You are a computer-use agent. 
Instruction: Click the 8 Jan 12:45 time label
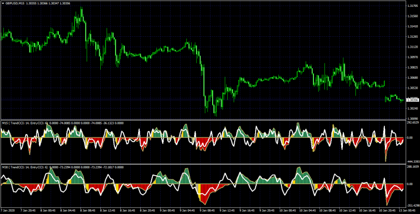point(108,211)
